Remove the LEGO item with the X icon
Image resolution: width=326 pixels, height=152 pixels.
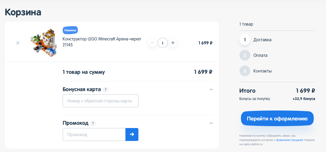click(x=18, y=43)
